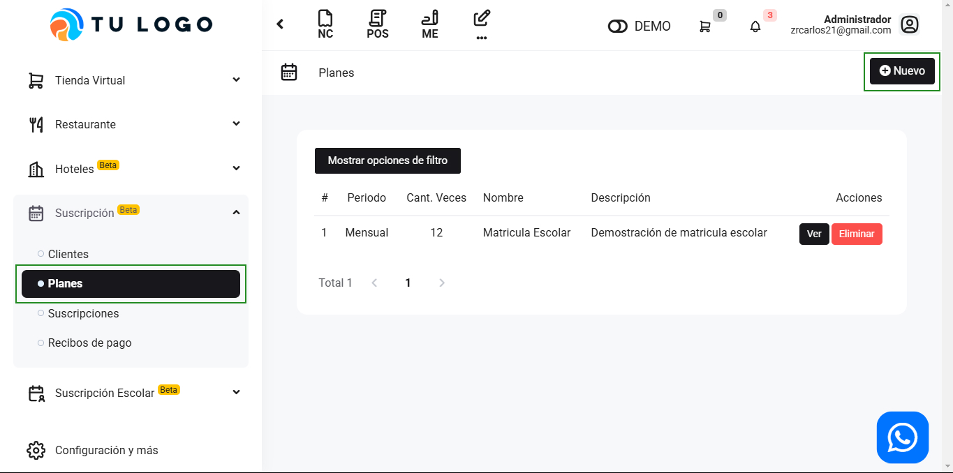Open the WhatsApp chat button
This screenshot has width=953, height=473.
coord(902,437)
